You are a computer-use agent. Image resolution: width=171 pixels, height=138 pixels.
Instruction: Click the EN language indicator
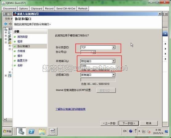[125, 131]
